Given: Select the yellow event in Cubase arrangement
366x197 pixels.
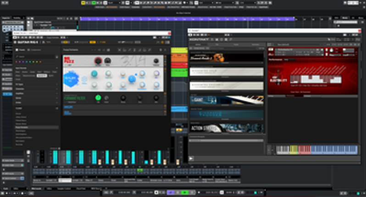Looking at the screenshot, I should click(x=179, y=50).
